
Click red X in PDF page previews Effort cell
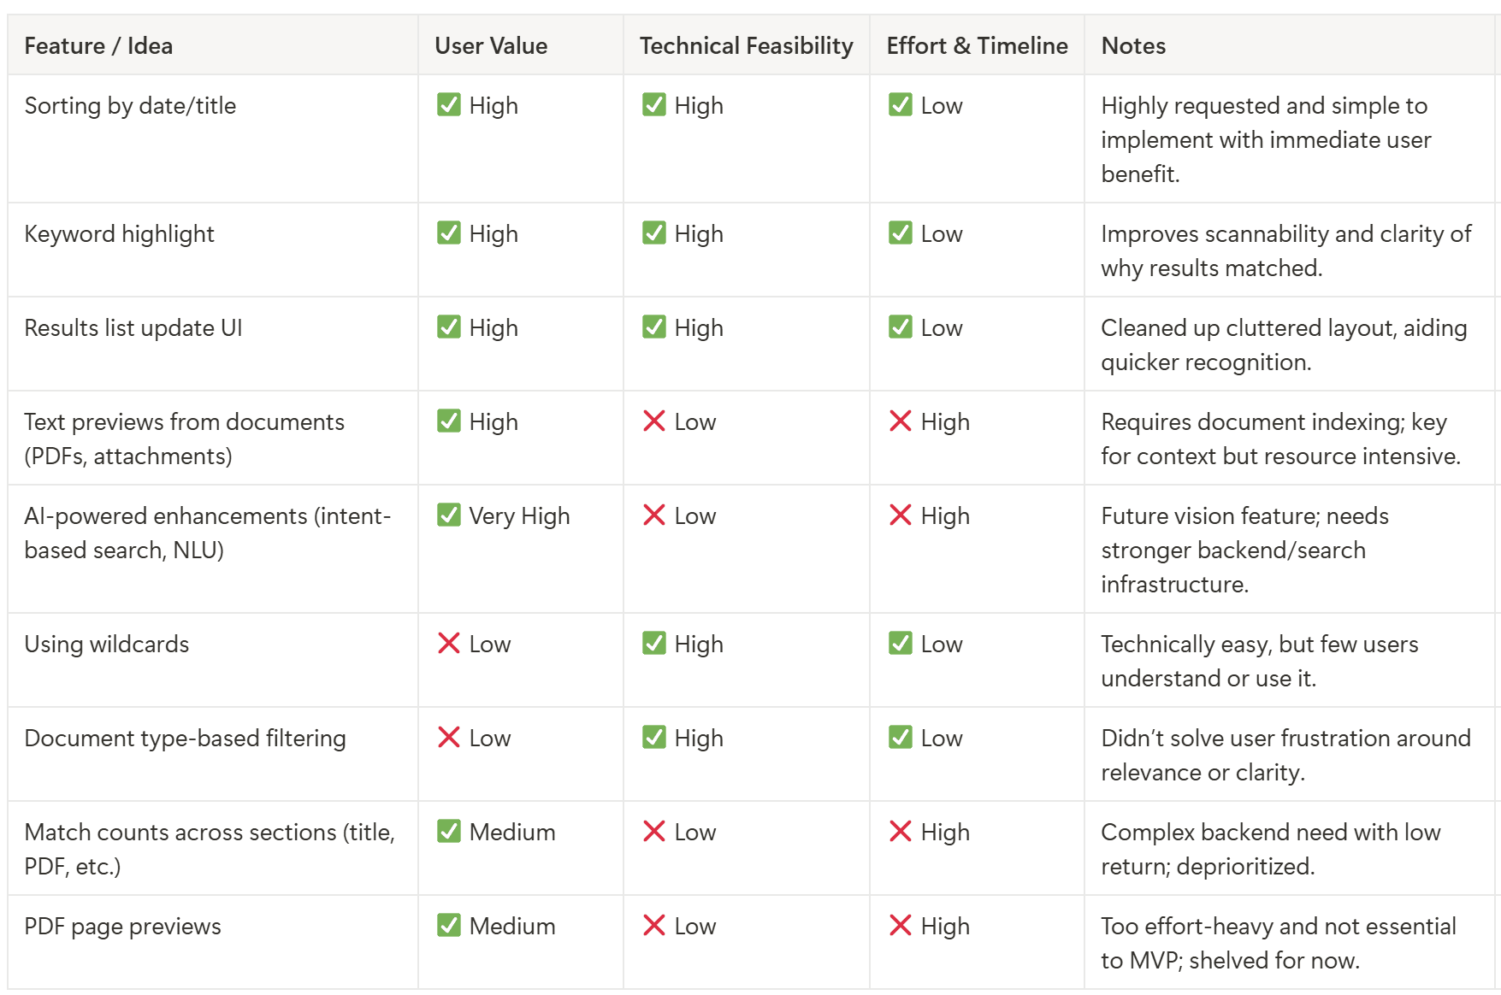(x=900, y=925)
